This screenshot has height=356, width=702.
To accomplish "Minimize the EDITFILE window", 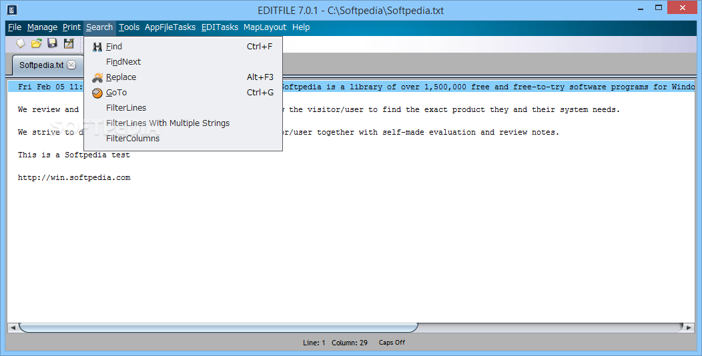I will 641,7.
